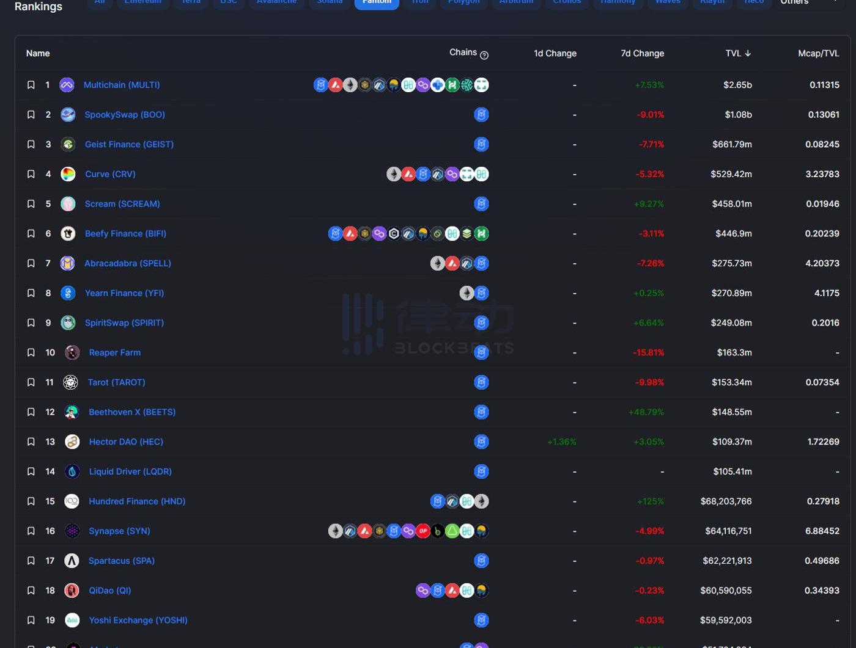Image resolution: width=856 pixels, height=648 pixels.
Task: Click the Chains help question-mark icon
Action: tap(484, 55)
